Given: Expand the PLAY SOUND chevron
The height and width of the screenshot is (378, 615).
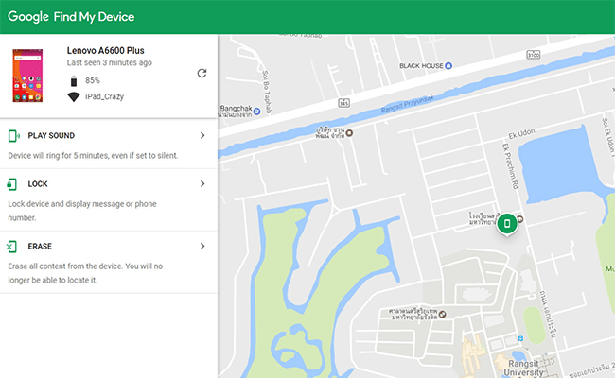Looking at the screenshot, I should [x=202, y=135].
